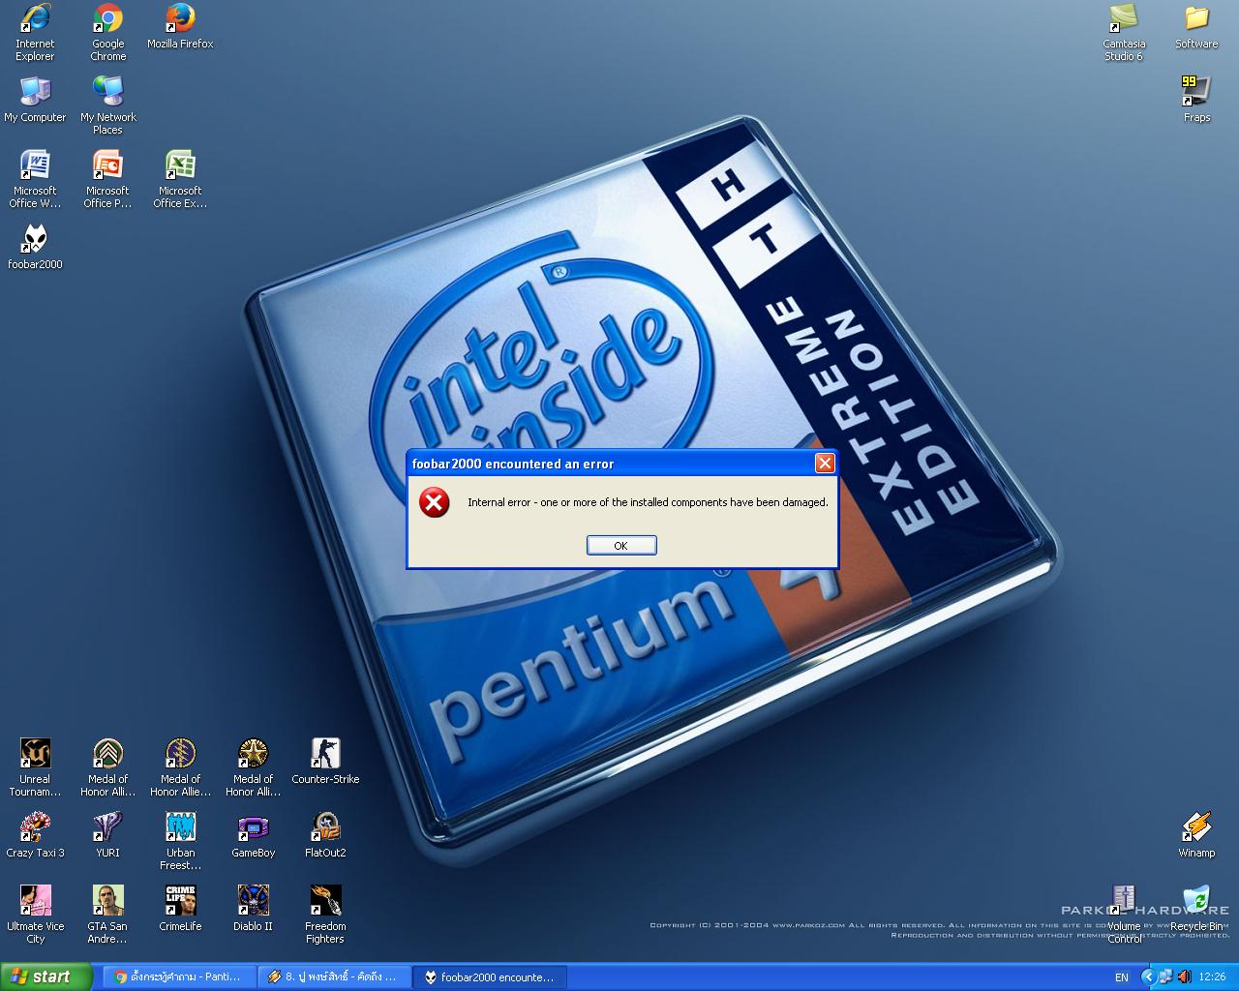Open the Windows Start menu

coord(45,976)
